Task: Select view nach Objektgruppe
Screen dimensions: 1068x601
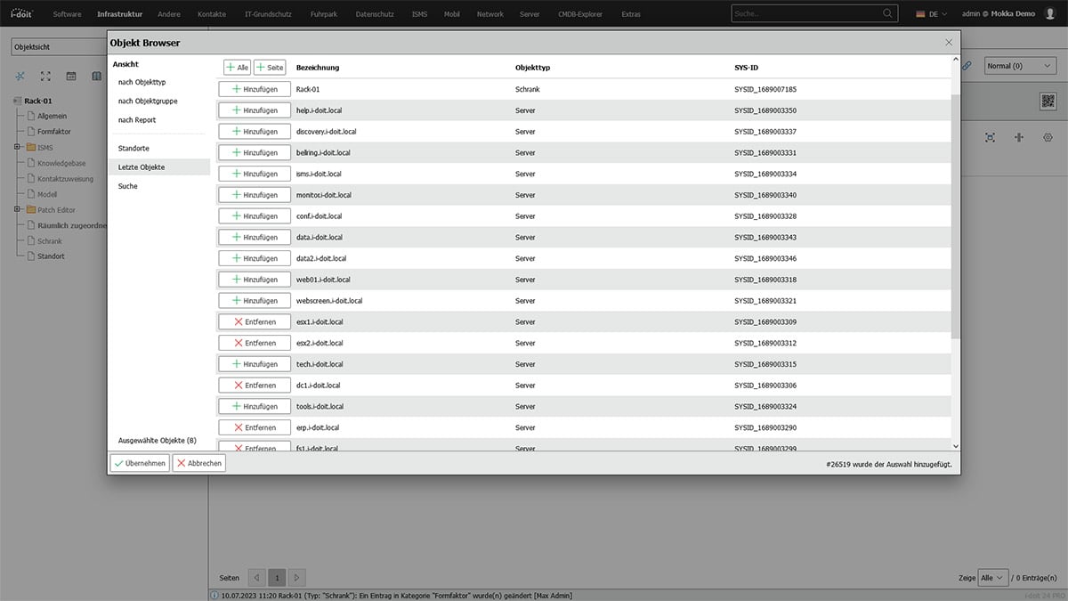Action: [148, 101]
